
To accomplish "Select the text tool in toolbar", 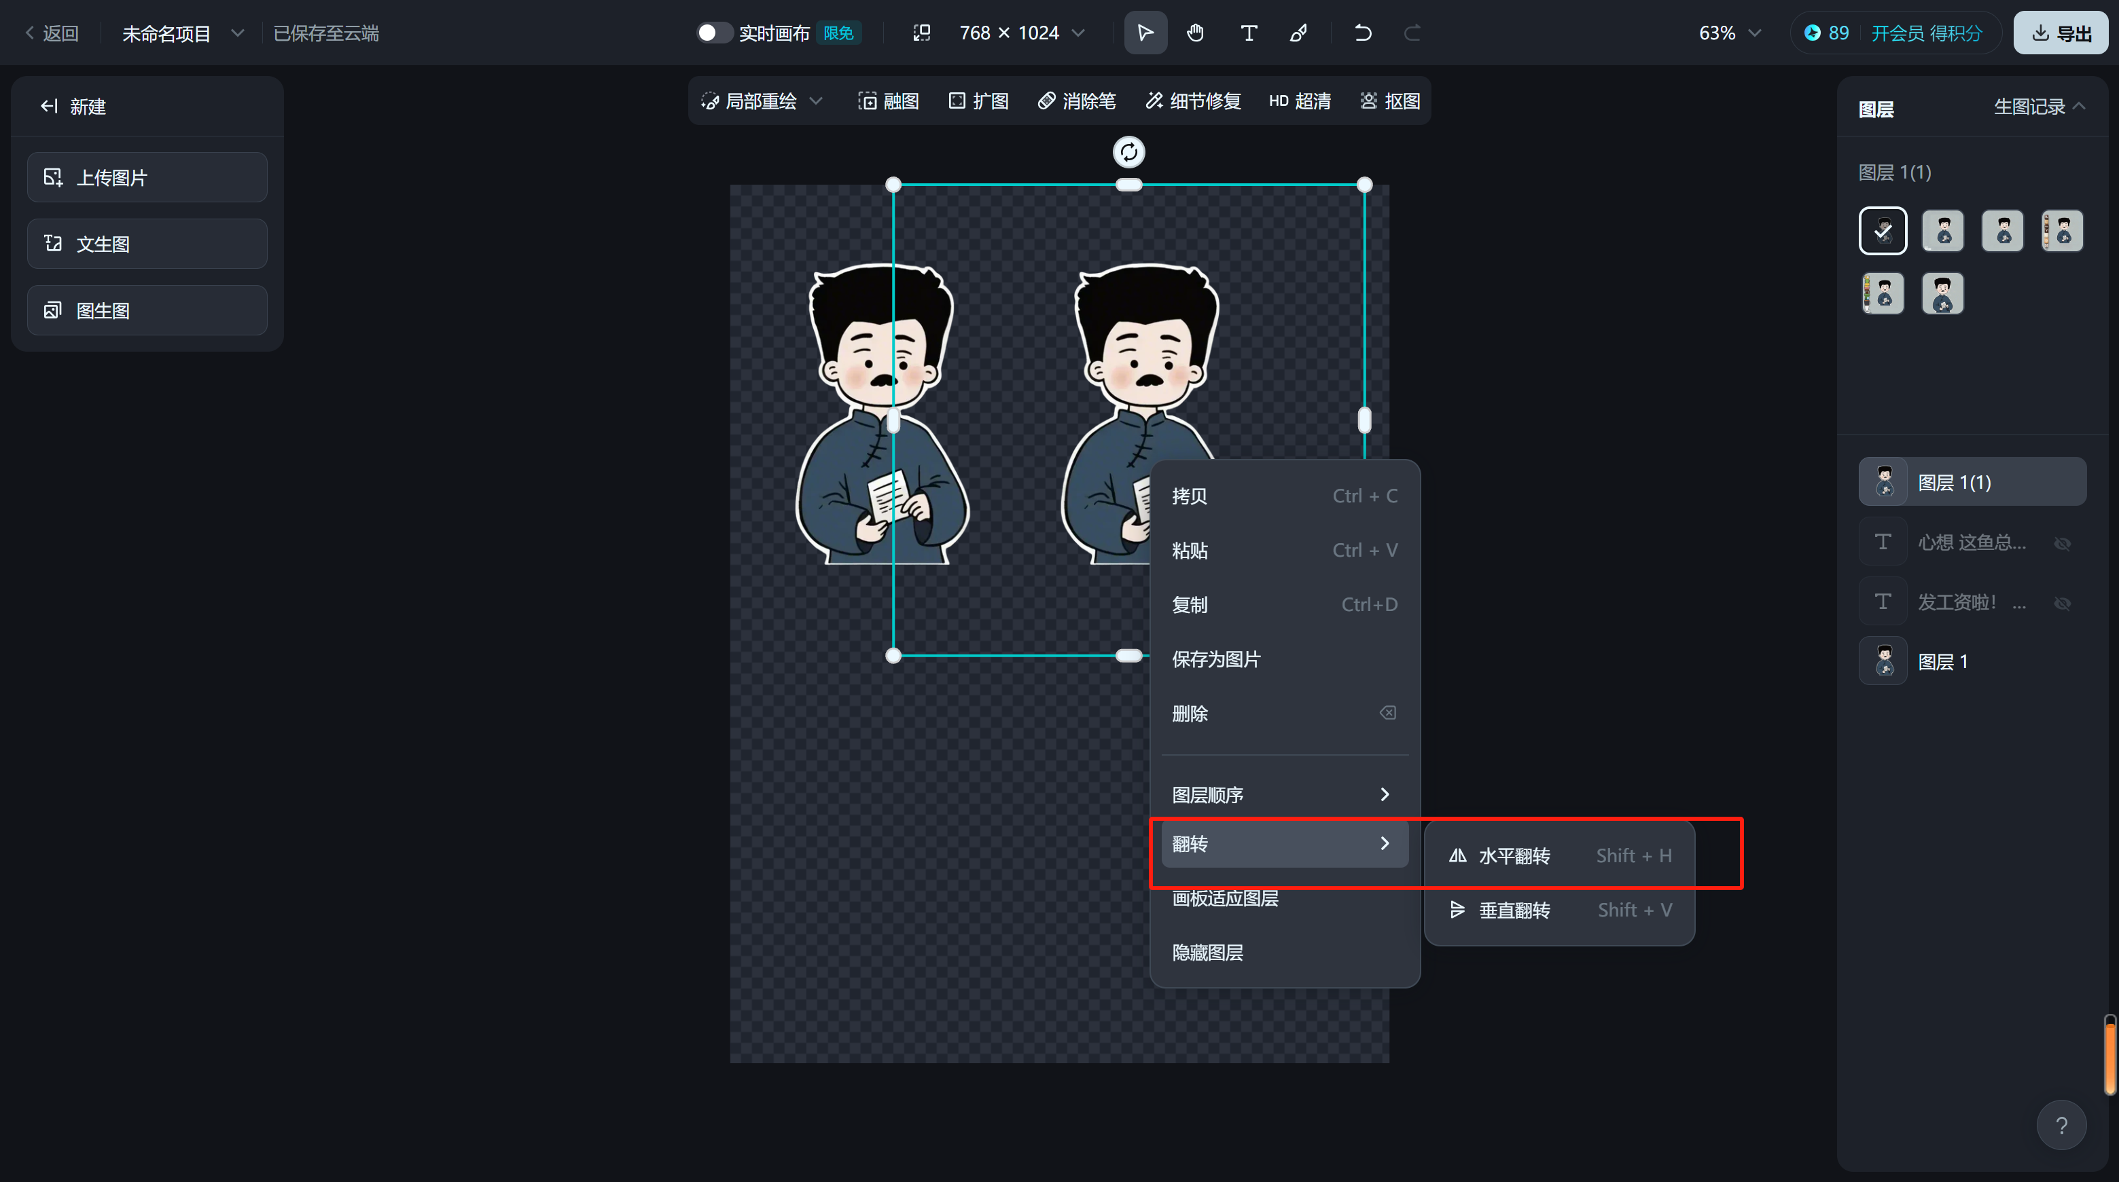I will point(1248,33).
